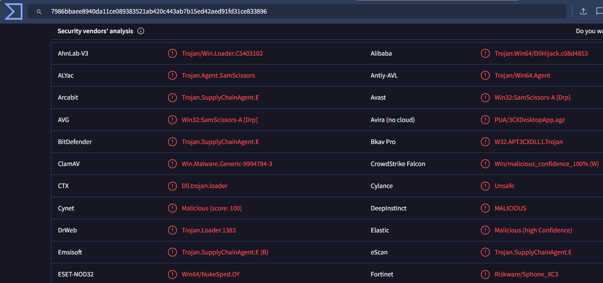Image resolution: width=603 pixels, height=283 pixels.
Task: Select the Fortinet vendor name
Action: (x=382, y=274)
